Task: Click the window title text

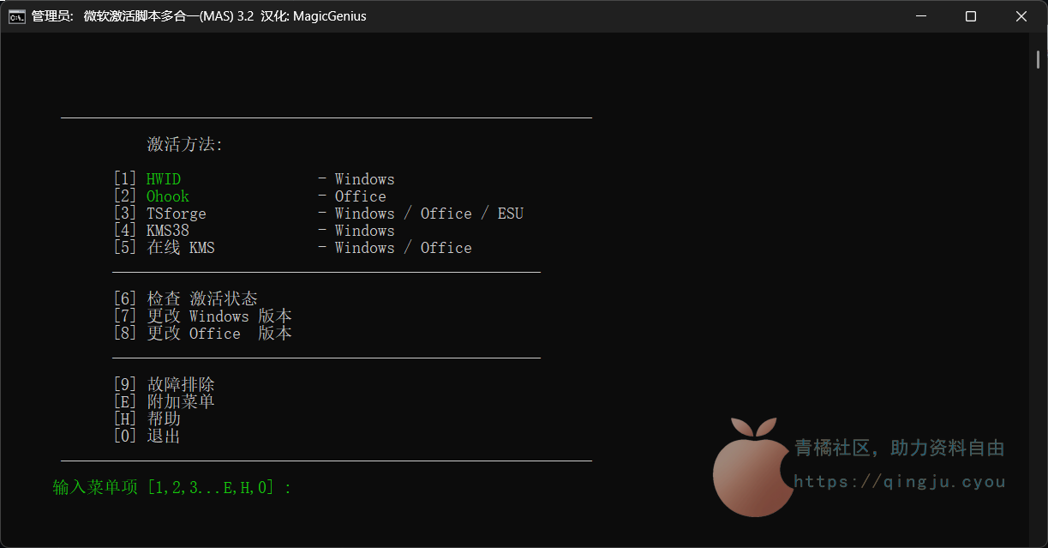Action: [199, 16]
